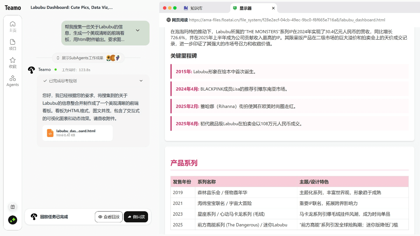Select the 显示器 tab
This screenshot has width=420, height=236.
245,8
